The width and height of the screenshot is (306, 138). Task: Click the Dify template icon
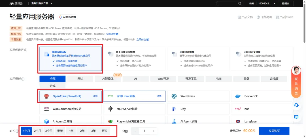(174, 109)
